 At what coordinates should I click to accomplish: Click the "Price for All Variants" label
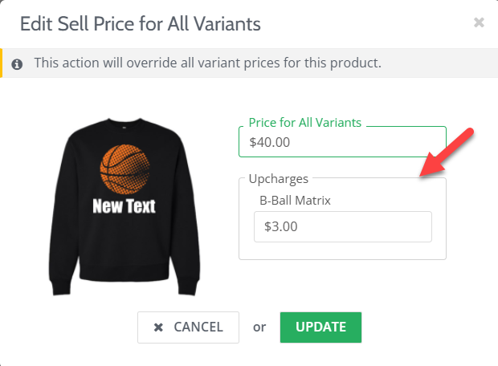(305, 123)
